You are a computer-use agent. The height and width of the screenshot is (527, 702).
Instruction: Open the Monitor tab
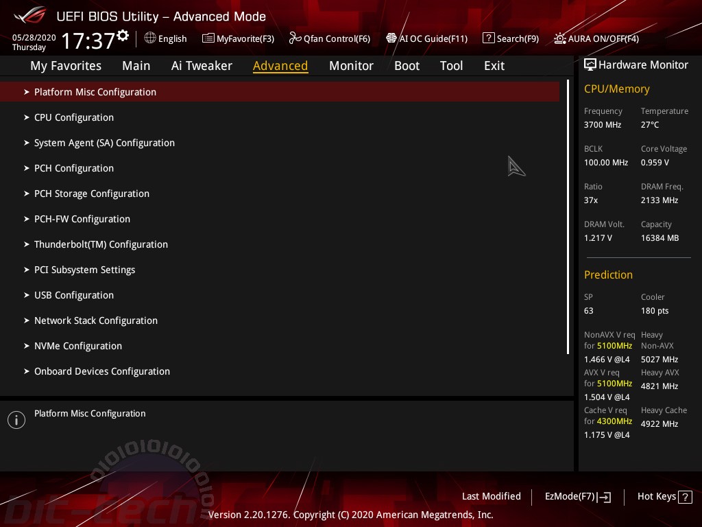tap(351, 66)
